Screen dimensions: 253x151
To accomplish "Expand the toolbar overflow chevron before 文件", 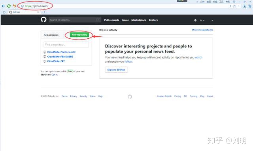I will pos(197,2).
